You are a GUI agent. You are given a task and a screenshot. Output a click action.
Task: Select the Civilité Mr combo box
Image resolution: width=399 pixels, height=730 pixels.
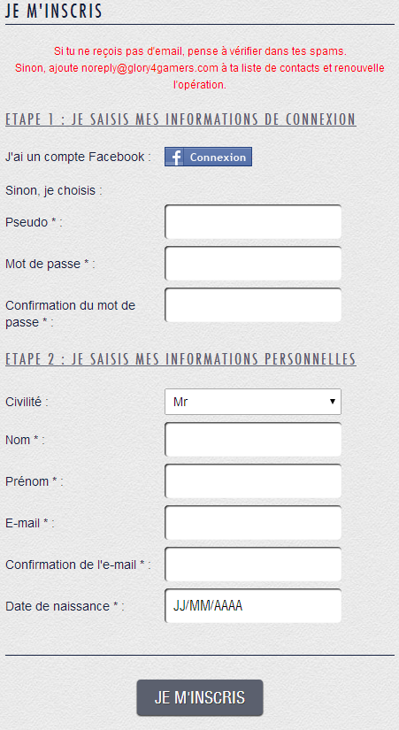[x=253, y=402]
